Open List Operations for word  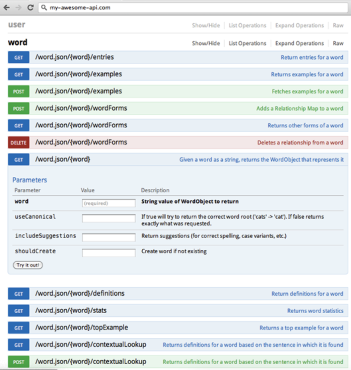(247, 43)
